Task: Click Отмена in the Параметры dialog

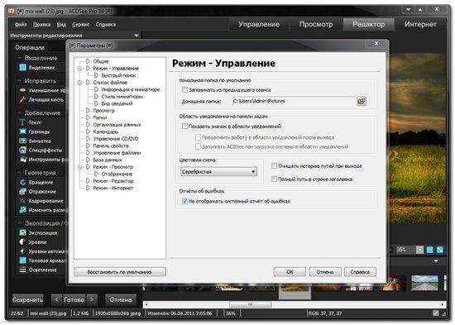Action: coord(325,272)
